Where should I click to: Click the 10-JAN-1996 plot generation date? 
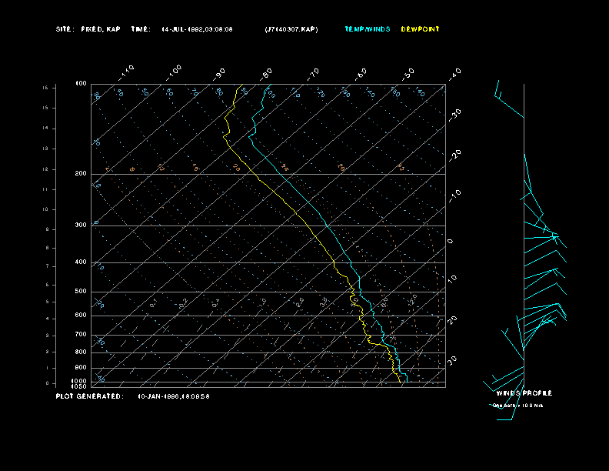tap(174, 396)
